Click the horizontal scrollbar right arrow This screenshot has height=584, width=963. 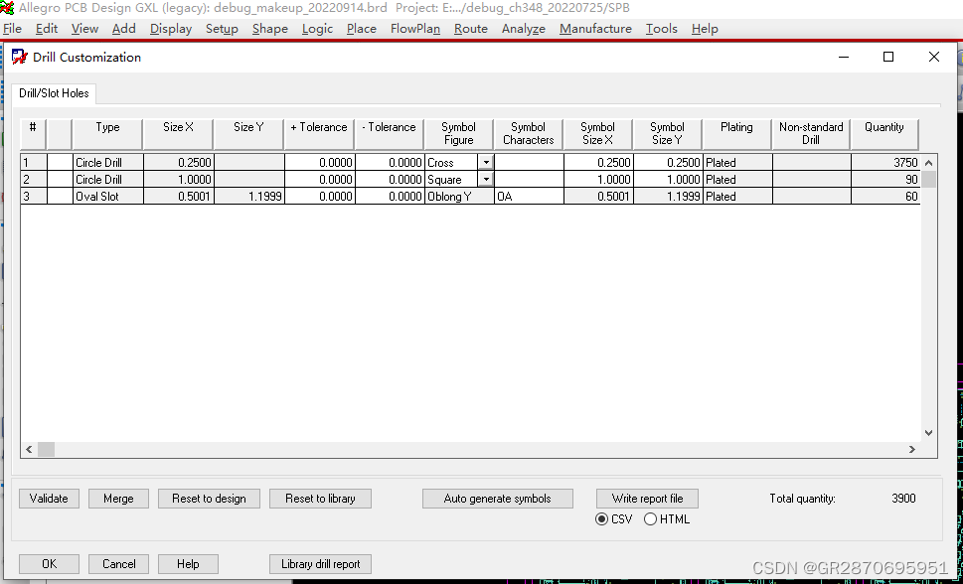[x=912, y=450]
